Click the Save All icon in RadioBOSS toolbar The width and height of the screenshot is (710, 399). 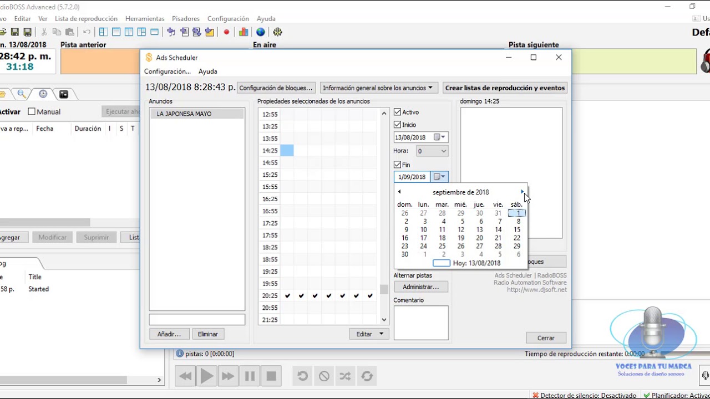27,32
